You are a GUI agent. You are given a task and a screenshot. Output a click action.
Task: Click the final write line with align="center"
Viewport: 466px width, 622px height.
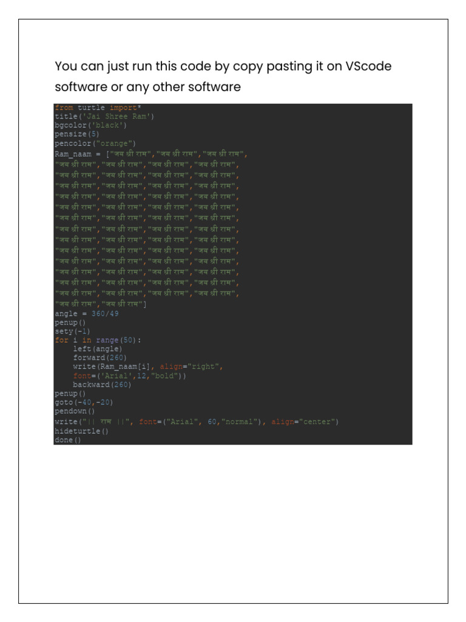(197, 422)
